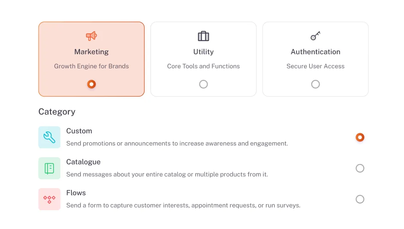Click the Authentication card title
The height and width of the screenshot is (229, 404).
coord(315,52)
